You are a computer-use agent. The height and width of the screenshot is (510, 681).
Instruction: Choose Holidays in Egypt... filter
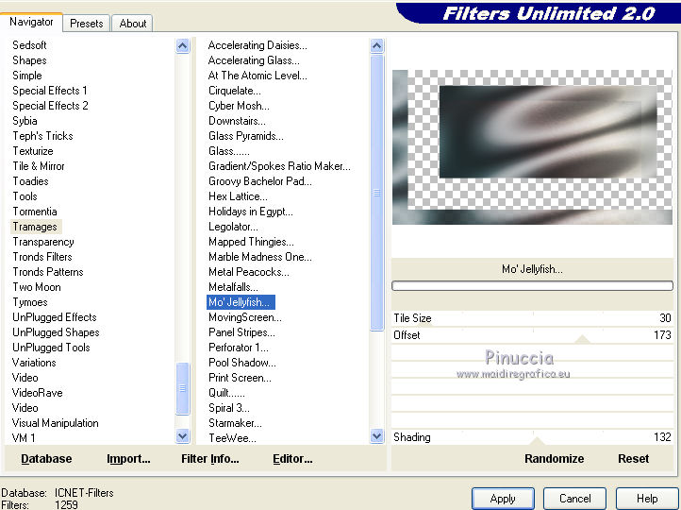(x=251, y=212)
